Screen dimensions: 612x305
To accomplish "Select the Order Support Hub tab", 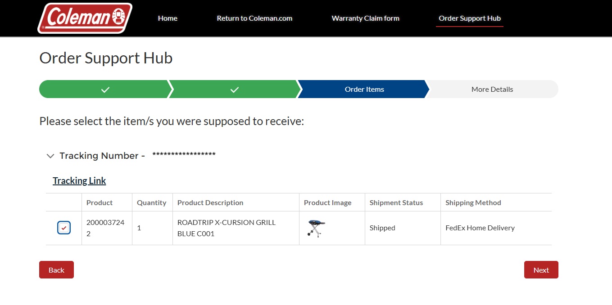I will [470, 18].
